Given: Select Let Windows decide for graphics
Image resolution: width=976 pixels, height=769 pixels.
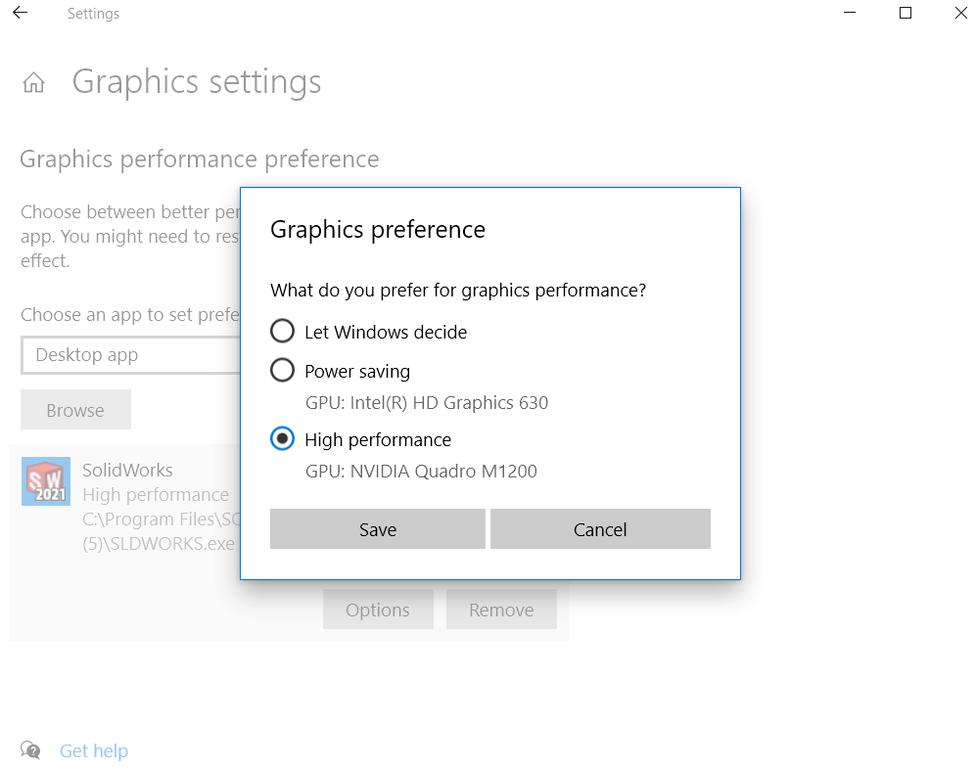Looking at the screenshot, I should [x=282, y=331].
